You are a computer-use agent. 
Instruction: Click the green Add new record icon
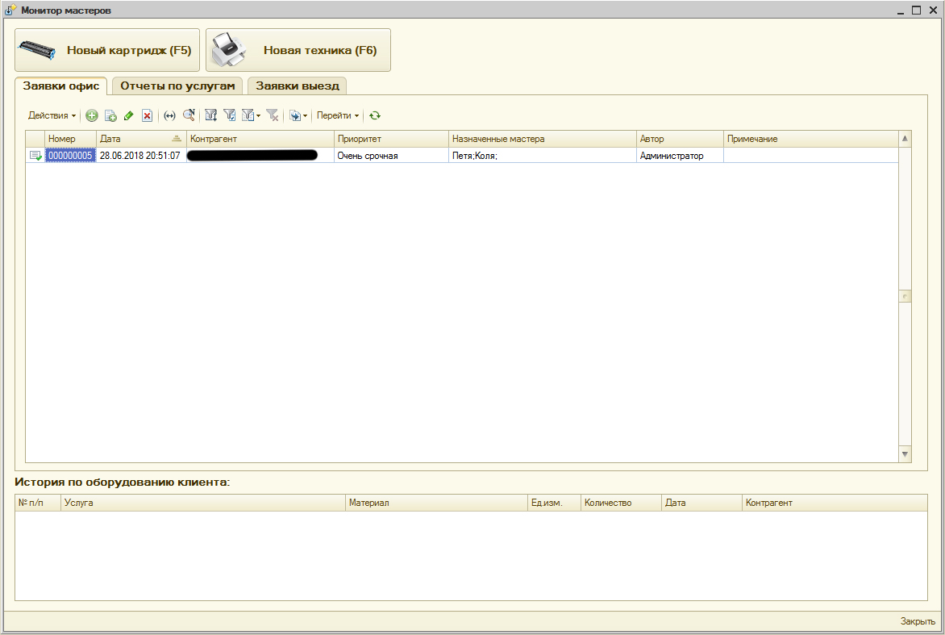92,115
